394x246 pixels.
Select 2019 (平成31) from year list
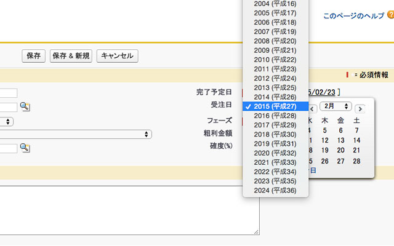tap(275, 143)
